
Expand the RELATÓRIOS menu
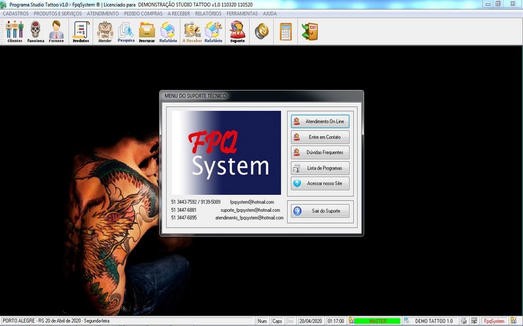pos(208,13)
